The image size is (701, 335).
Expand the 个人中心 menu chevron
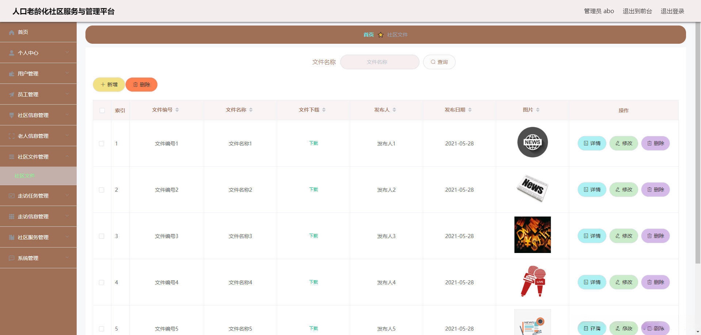coord(67,52)
